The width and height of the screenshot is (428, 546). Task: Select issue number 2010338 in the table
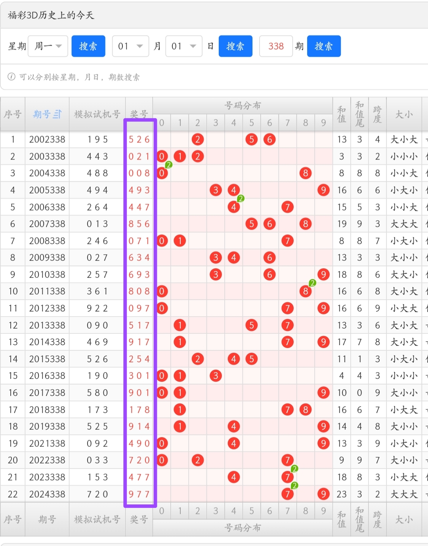point(47,275)
